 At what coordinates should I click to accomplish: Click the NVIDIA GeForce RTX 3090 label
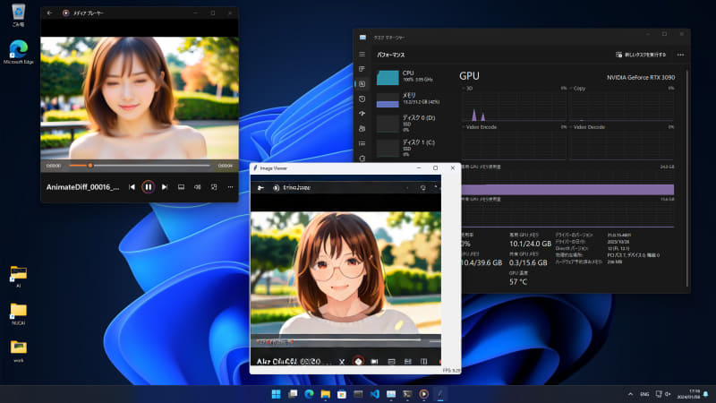(641, 77)
